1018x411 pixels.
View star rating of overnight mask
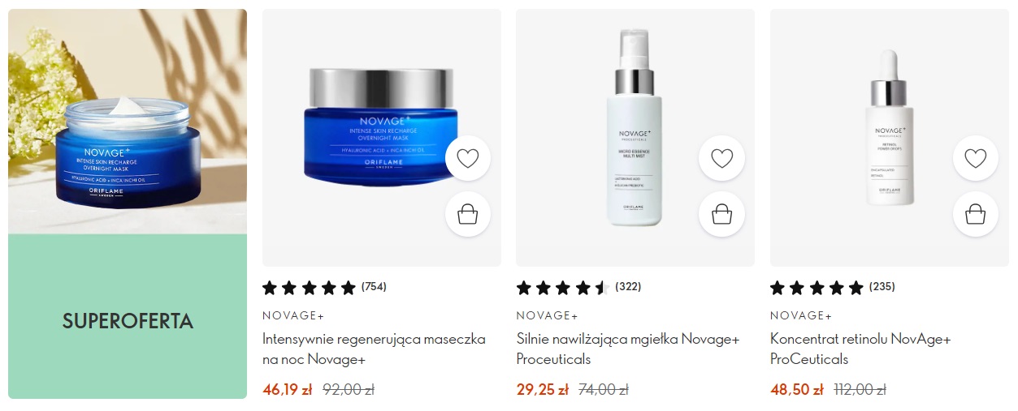(x=324, y=287)
